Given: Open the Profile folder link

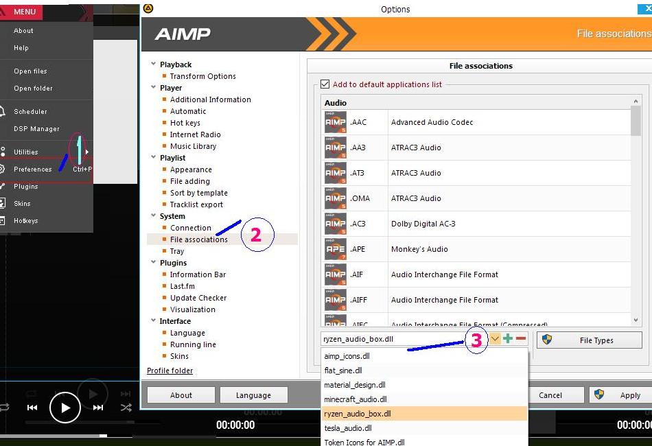Looking at the screenshot, I should click(170, 371).
